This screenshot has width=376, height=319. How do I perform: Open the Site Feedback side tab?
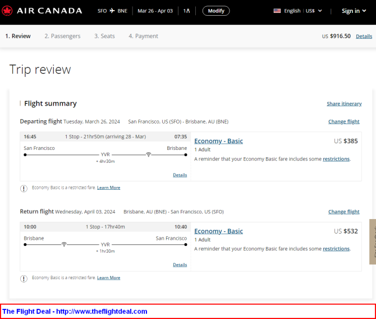(373, 241)
